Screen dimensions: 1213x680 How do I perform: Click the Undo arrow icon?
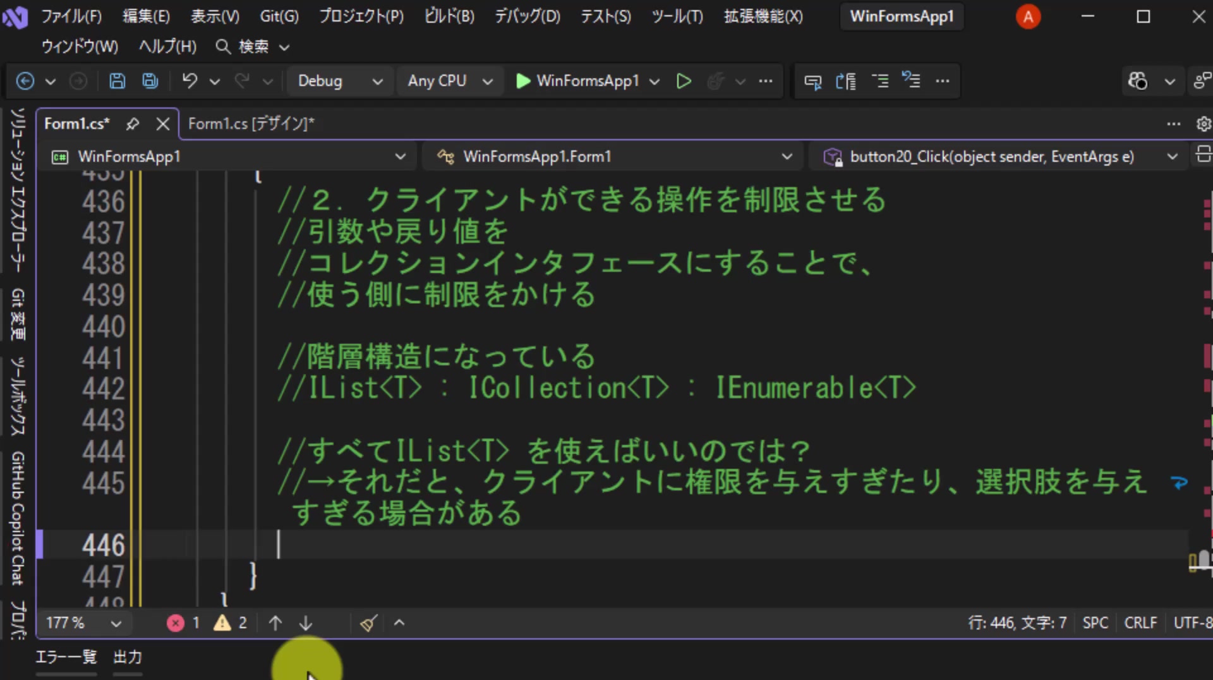point(190,81)
